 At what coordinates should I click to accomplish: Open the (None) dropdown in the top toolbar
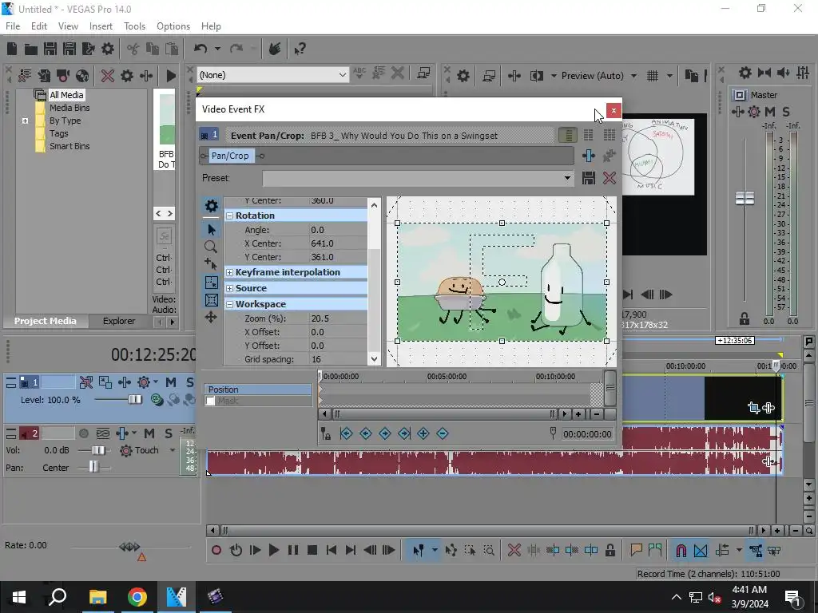(x=342, y=75)
